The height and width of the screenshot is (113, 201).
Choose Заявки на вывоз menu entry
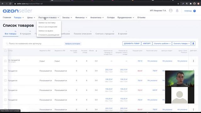(46, 31)
